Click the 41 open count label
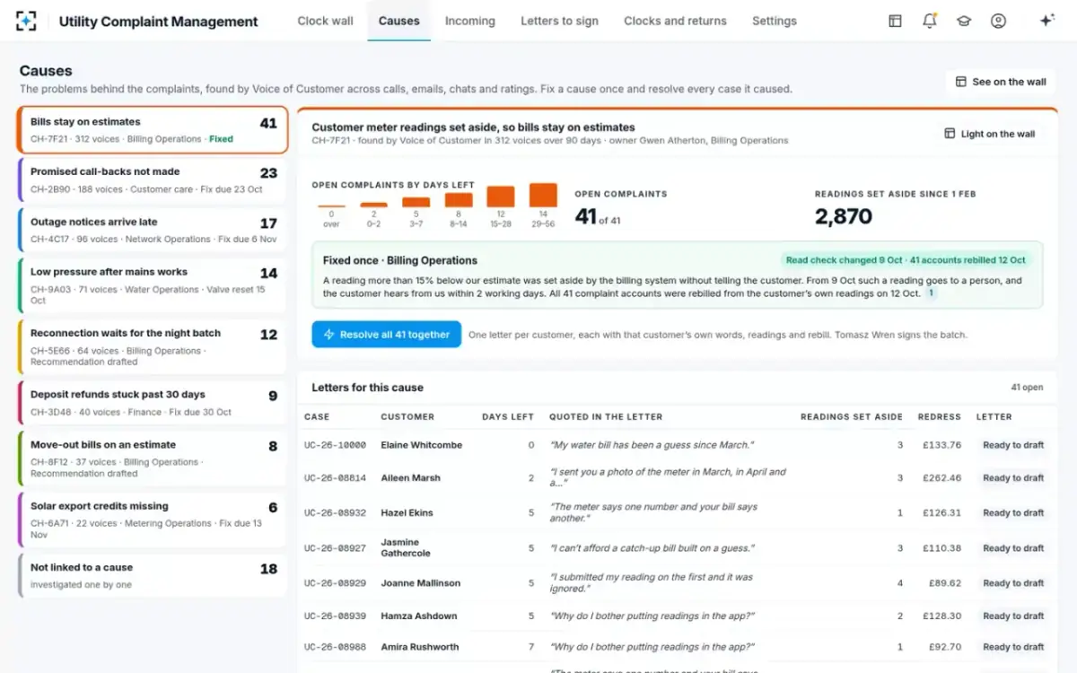The image size is (1077, 673). (1027, 388)
